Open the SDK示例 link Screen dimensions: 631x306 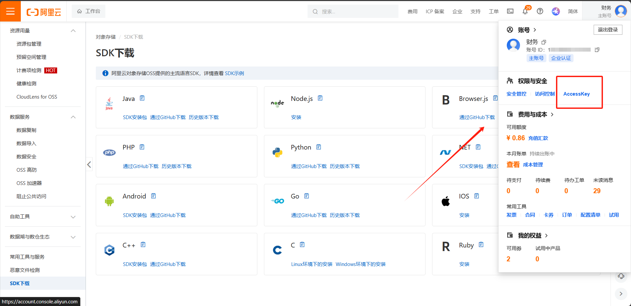[234, 73]
